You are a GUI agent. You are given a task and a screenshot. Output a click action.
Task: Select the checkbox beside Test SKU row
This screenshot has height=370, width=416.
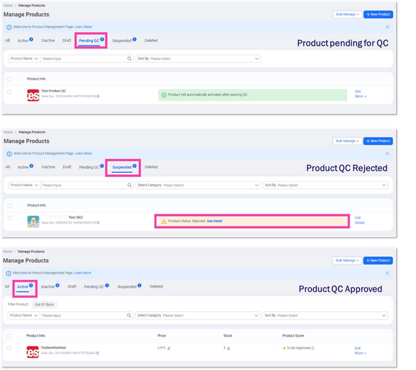(x=9, y=218)
